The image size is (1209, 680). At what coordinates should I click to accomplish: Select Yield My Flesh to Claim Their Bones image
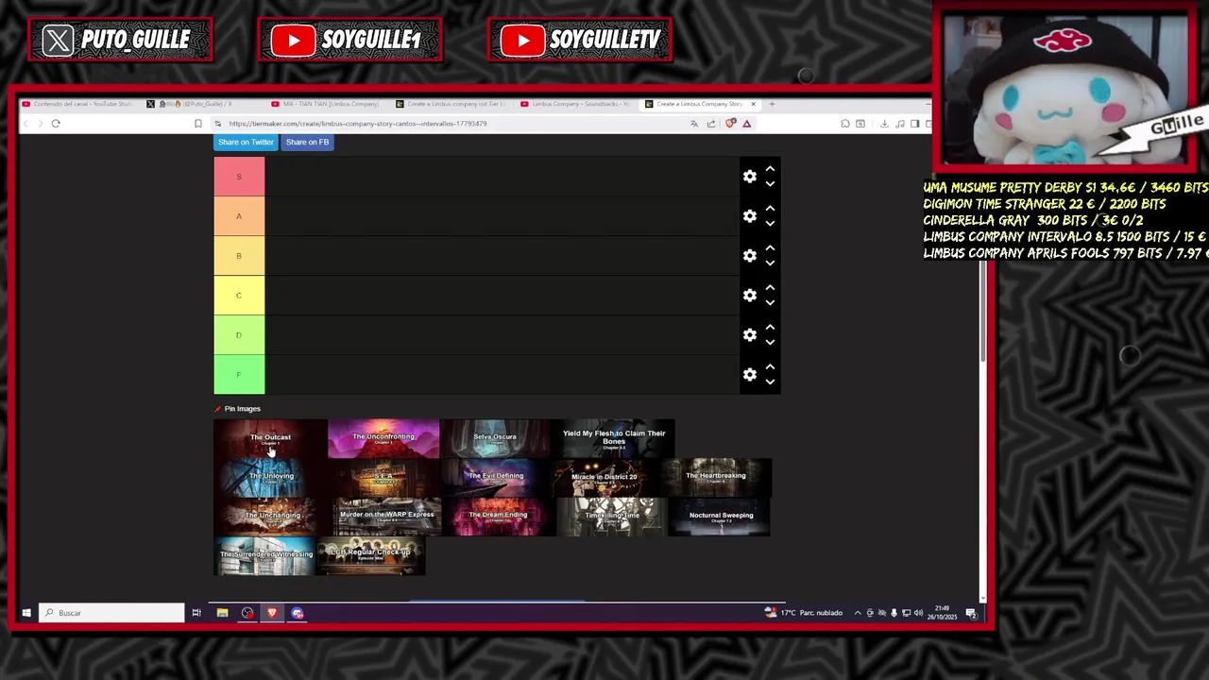coord(614,438)
